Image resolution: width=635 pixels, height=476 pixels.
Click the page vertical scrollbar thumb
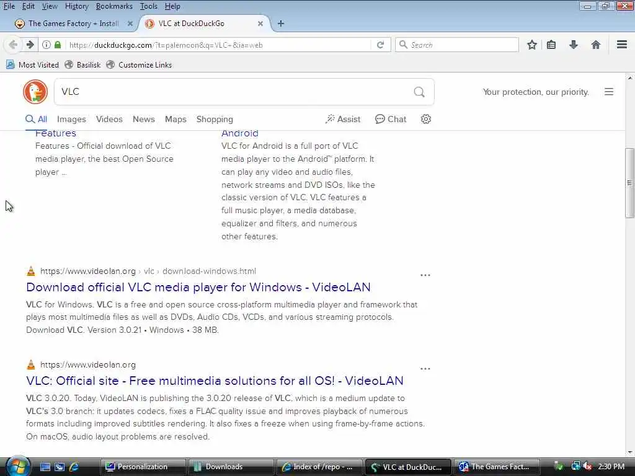629,183
